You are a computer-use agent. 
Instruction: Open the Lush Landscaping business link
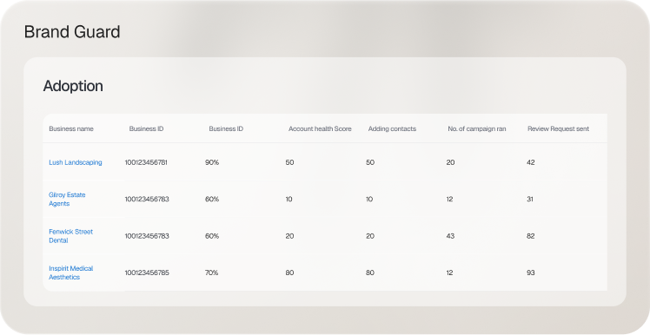point(76,162)
